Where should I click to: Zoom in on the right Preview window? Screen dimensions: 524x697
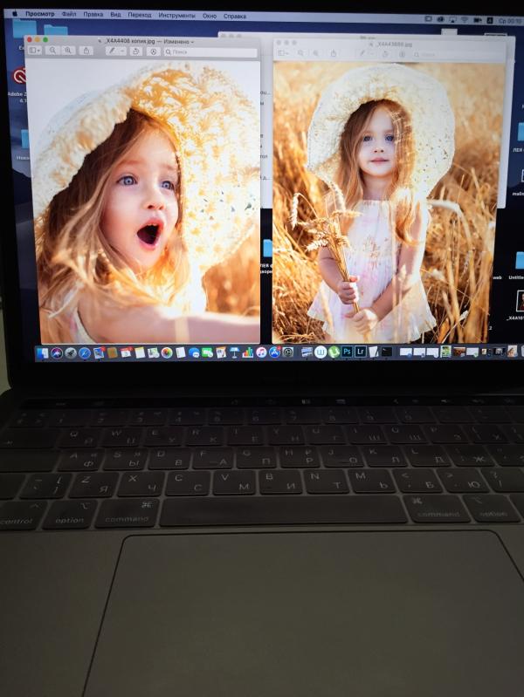315,53
